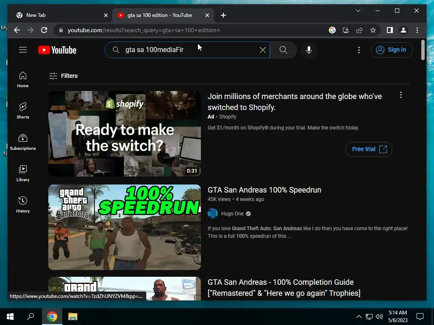Open the Shopify ad options menu
Image resolution: width=434 pixels, height=325 pixels.
point(401,95)
